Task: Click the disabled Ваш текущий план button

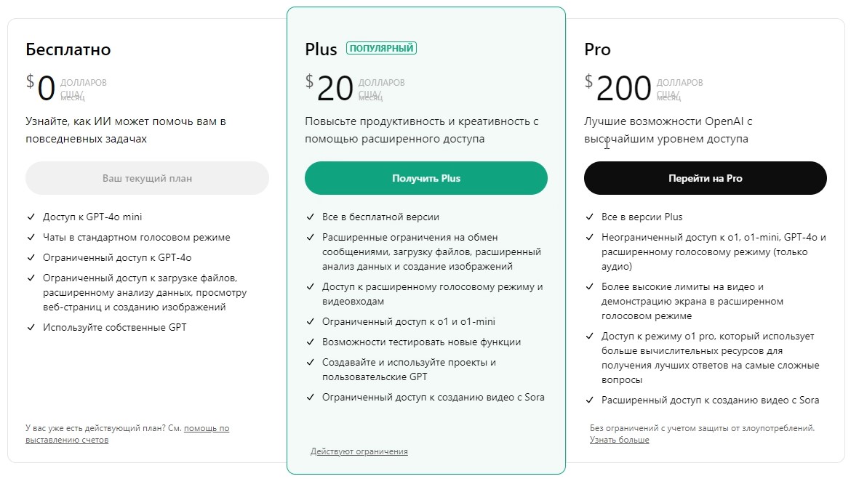Action: (x=147, y=178)
